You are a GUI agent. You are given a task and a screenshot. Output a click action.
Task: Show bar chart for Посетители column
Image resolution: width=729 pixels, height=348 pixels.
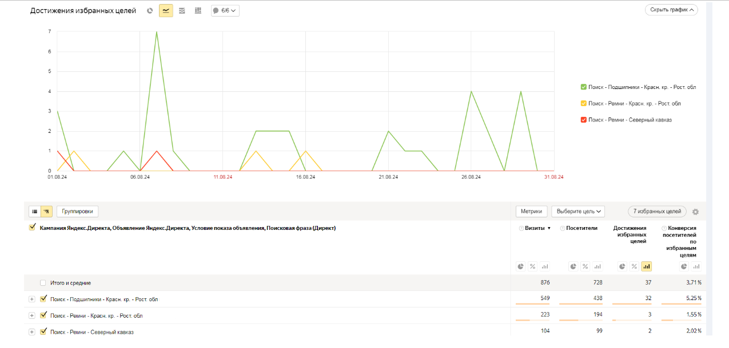(597, 266)
